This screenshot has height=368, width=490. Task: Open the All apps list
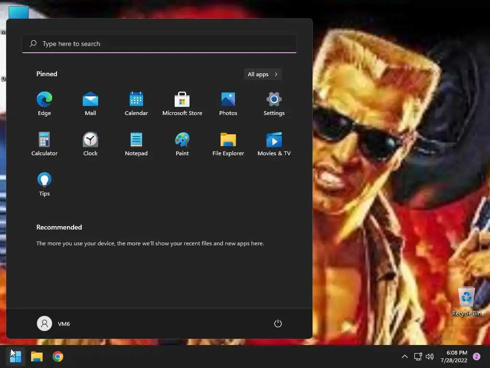pos(263,74)
